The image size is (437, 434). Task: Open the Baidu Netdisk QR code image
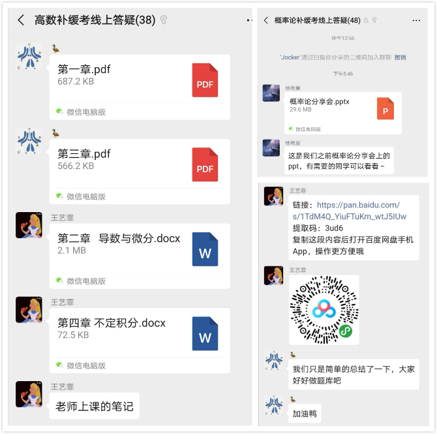coord(324,309)
